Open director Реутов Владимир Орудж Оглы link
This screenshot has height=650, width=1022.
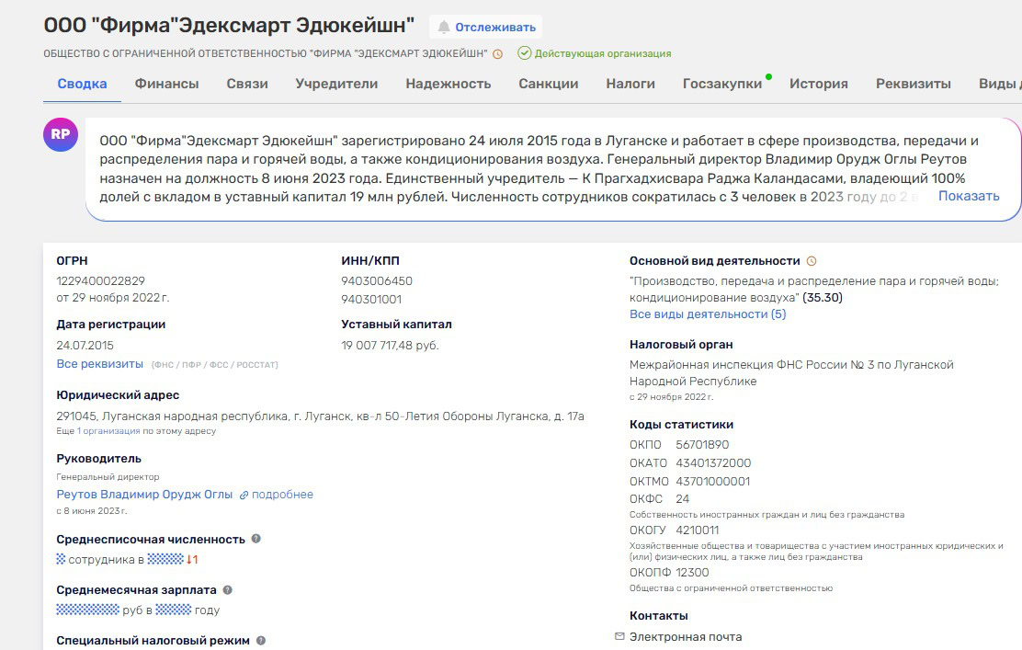(x=144, y=495)
